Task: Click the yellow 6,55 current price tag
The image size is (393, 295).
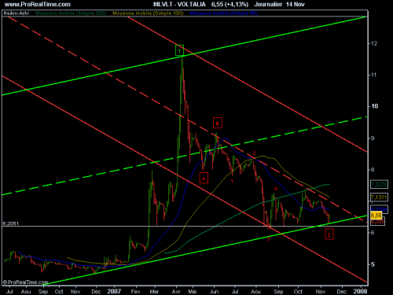Action: 376,216
